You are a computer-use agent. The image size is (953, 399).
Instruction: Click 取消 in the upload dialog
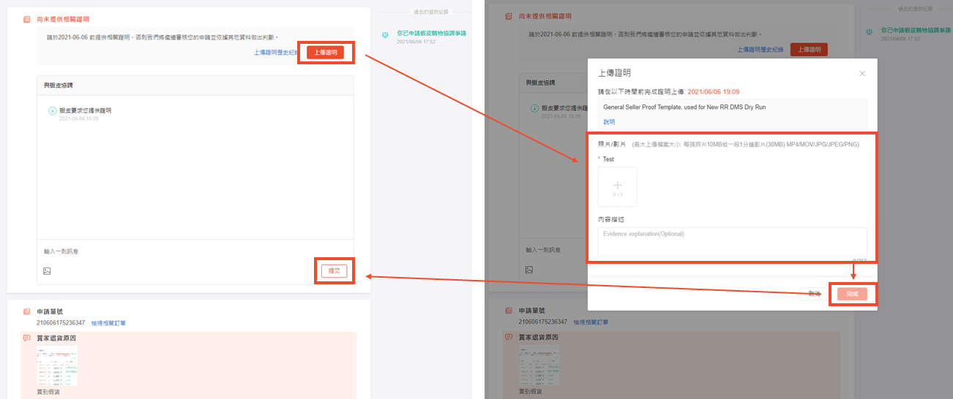click(x=815, y=294)
